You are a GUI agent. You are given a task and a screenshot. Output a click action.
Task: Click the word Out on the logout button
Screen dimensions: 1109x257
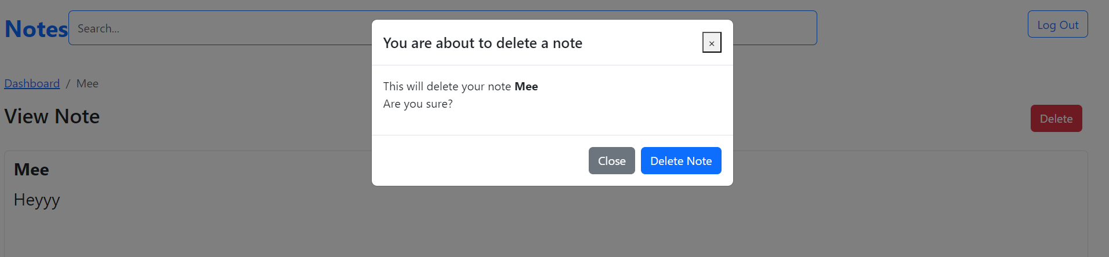tap(1069, 25)
